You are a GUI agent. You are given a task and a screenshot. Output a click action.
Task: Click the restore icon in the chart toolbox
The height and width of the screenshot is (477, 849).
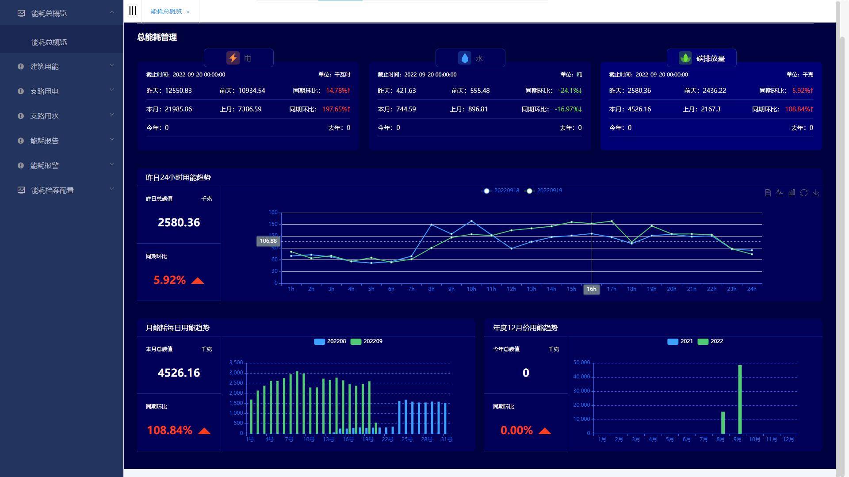[804, 193]
